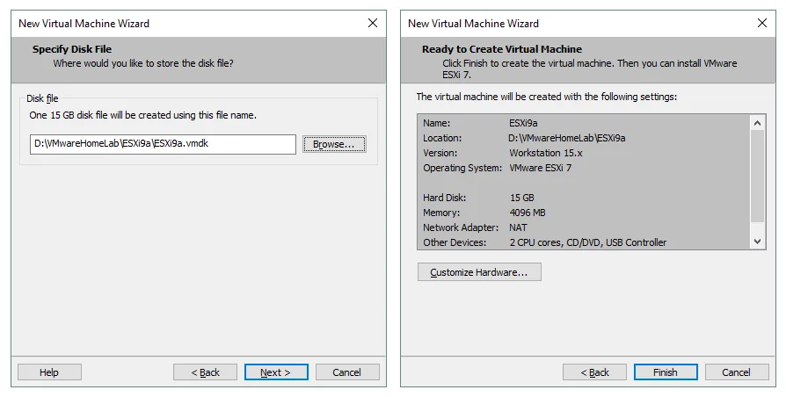Go Back in Ready to Create wizard
Image resolution: width=786 pixels, height=397 pixels.
click(x=594, y=372)
